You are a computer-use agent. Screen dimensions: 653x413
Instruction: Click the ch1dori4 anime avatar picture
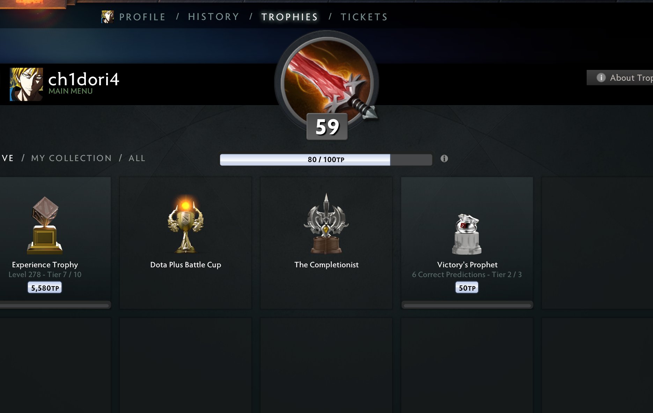27,84
